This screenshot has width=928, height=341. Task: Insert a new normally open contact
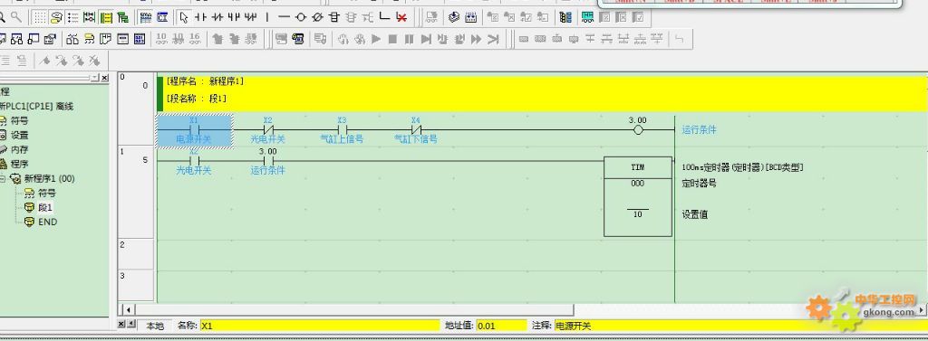click(x=201, y=18)
